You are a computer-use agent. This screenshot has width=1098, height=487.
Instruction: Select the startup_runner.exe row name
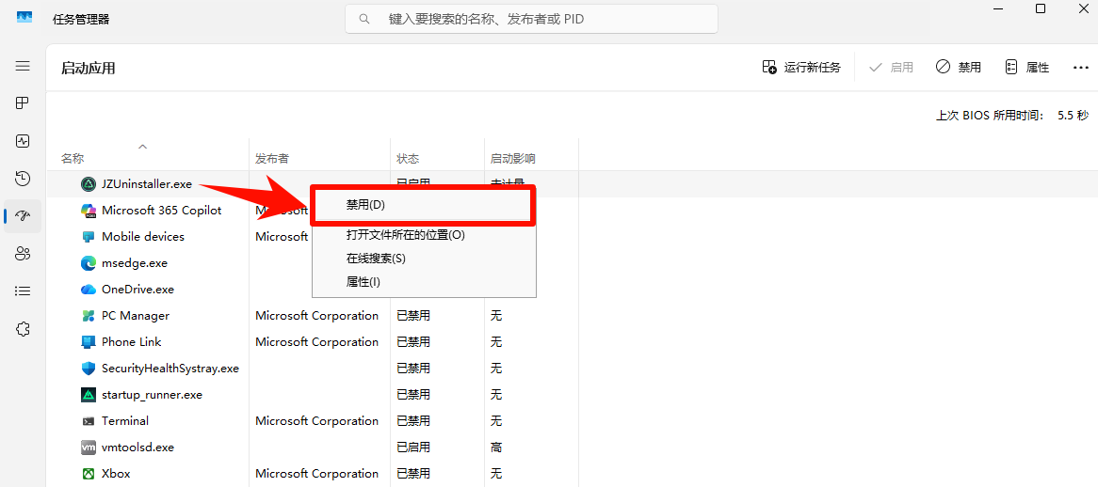click(x=152, y=395)
